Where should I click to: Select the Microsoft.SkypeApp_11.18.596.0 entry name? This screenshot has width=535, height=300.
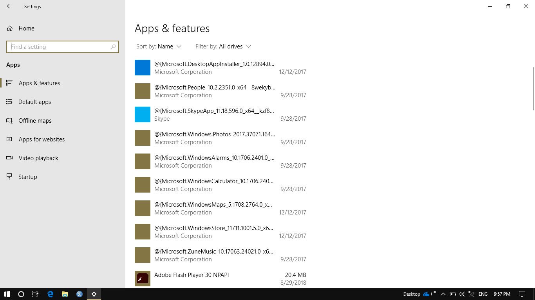click(x=214, y=111)
